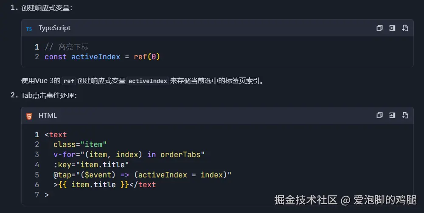Click the inline 'activeIndex' code tag

pyautogui.click(x=148, y=81)
